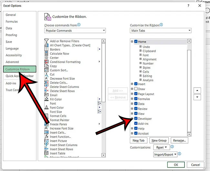Open the Choose commands from dropdown
The height and width of the screenshot is (171, 210).
pyautogui.click(x=75, y=31)
